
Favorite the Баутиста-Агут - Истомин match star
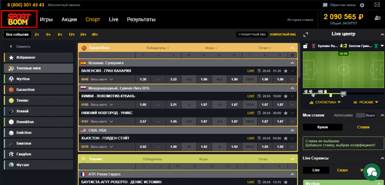(286, 182)
